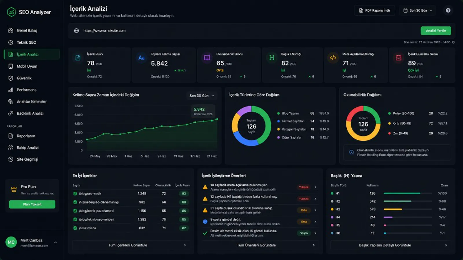Viewport: 463px width, 260px height.
Task: Expand the Mert Canbaz account menu
Action: click(x=55, y=242)
